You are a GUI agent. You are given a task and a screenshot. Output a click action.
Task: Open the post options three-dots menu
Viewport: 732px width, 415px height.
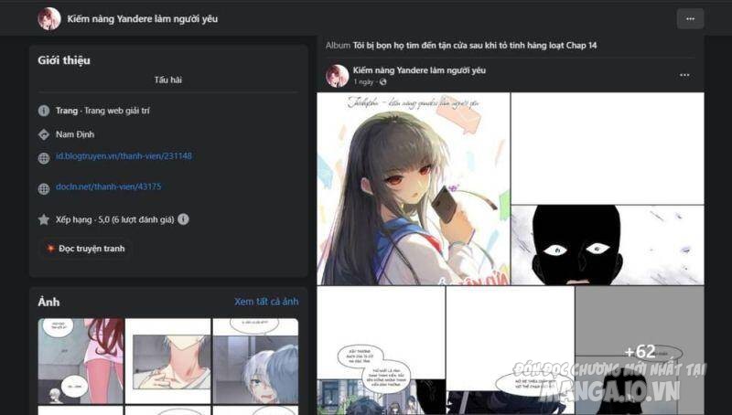click(684, 75)
